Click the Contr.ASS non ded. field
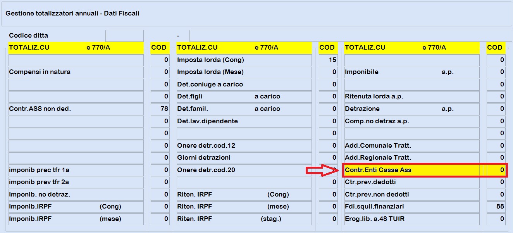This screenshot has height=233, width=513. (76, 109)
